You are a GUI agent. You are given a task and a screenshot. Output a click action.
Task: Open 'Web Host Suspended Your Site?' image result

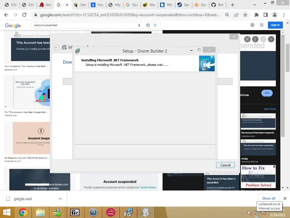(x=32, y=92)
